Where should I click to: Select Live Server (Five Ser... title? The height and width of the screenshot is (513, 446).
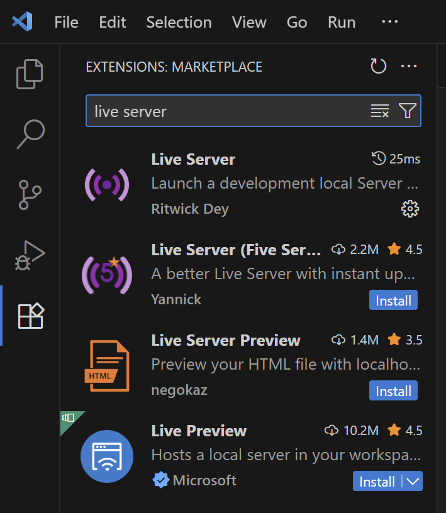coord(236,250)
